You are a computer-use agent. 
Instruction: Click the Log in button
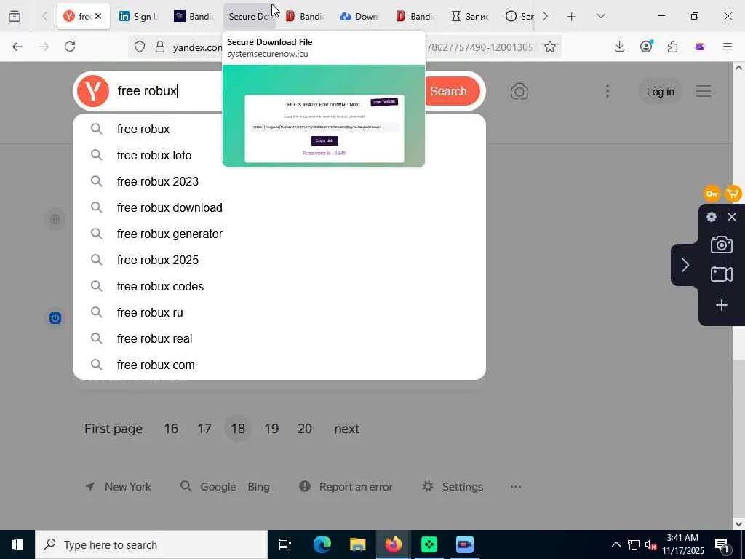click(660, 91)
